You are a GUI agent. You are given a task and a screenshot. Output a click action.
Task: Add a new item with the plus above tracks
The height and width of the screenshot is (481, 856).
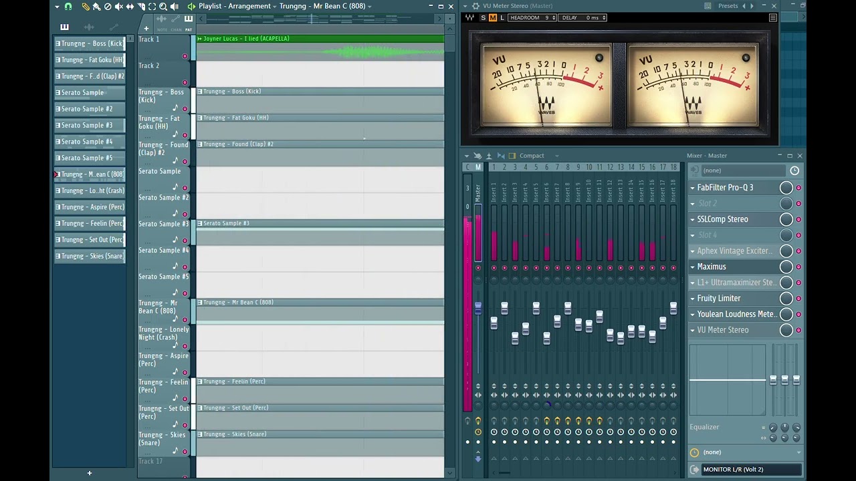point(146,28)
